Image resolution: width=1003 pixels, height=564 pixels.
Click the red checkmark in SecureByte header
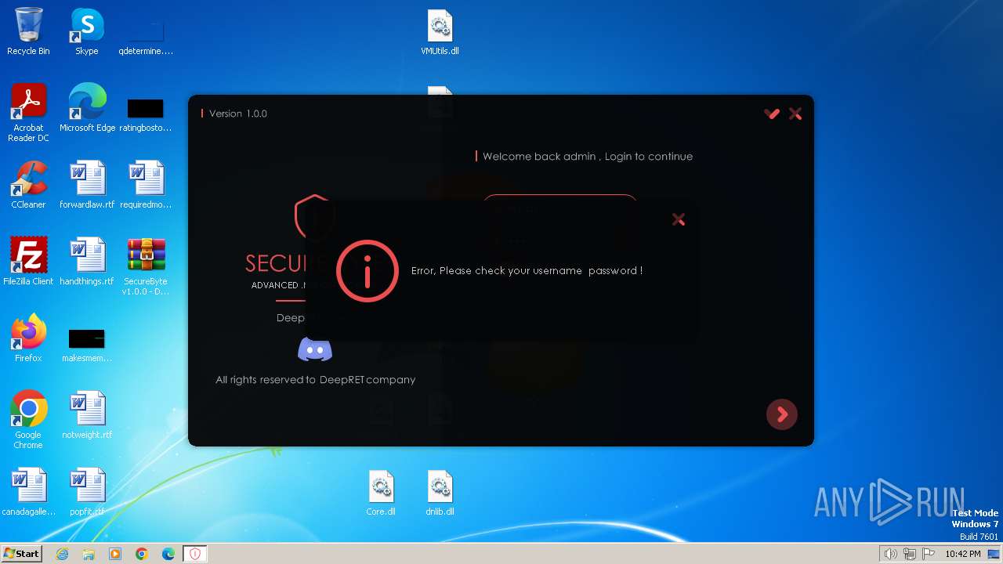[x=772, y=114]
